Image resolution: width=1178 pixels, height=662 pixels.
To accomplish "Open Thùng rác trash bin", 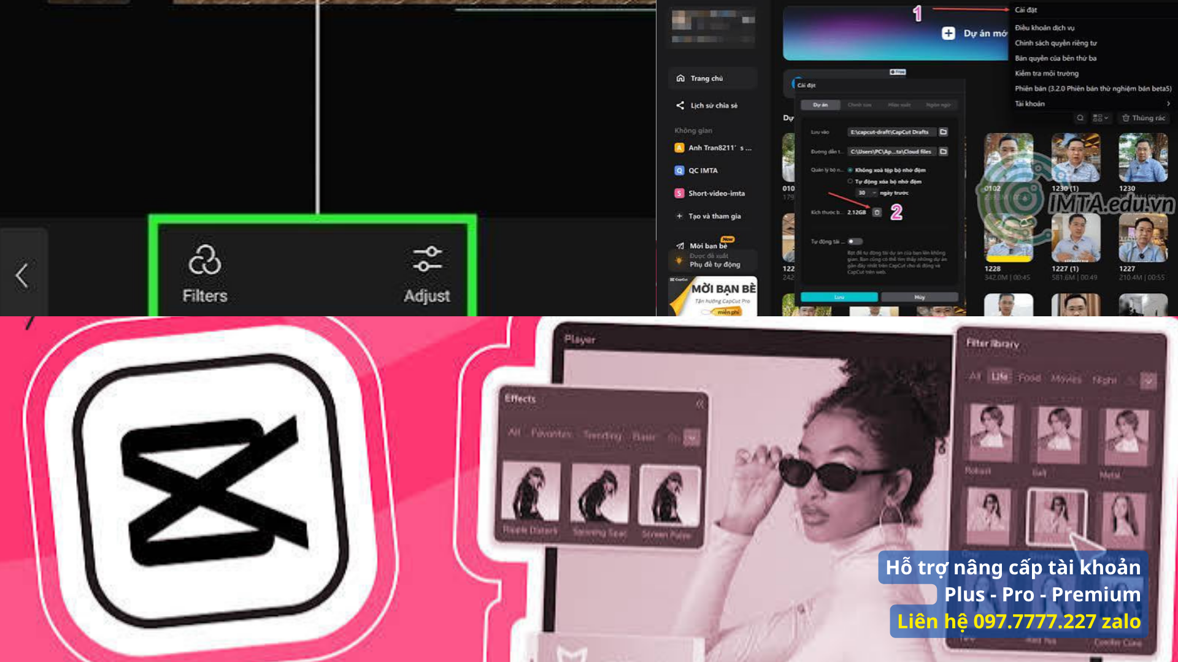I will point(1143,118).
